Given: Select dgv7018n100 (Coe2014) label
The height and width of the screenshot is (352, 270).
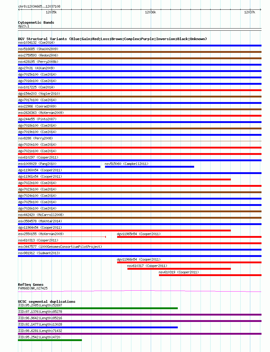Looking at the screenshot, I should [x=37, y=125].
